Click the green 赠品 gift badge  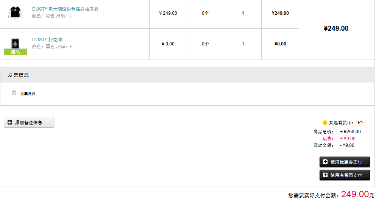16,52
